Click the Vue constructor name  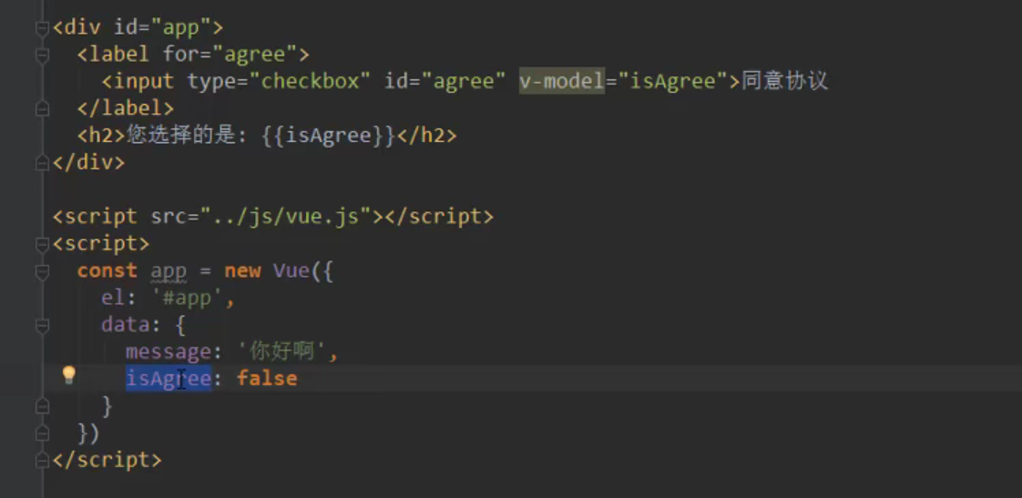click(291, 270)
